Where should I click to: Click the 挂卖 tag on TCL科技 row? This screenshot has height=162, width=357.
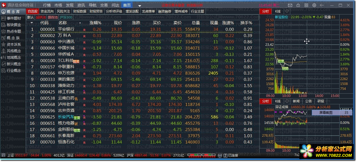pyautogui.click(x=76, y=62)
